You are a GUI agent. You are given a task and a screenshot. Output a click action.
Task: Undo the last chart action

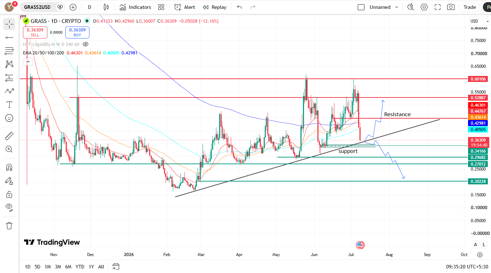coord(240,7)
